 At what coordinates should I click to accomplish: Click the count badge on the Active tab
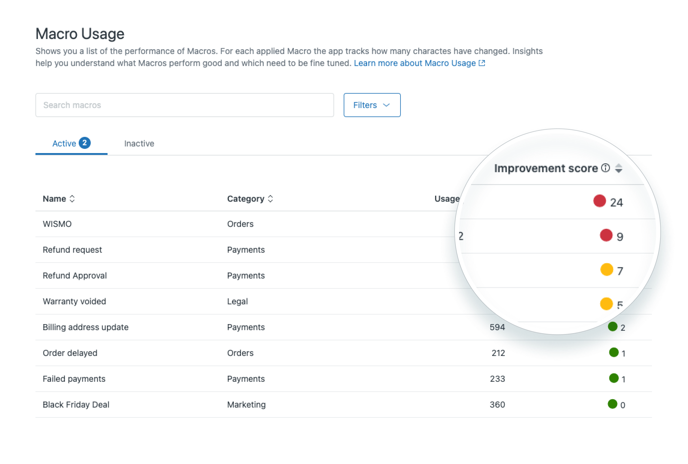pos(85,143)
